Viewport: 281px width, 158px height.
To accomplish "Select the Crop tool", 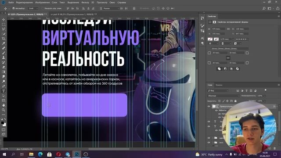I will pyautogui.click(x=4, y=39).
